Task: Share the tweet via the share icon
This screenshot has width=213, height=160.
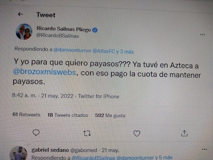Action: tap(184, 133)
